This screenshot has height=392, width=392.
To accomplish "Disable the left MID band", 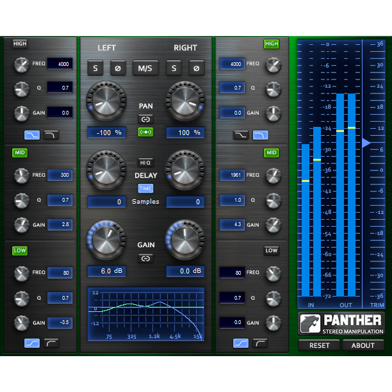I will point(20,152).
